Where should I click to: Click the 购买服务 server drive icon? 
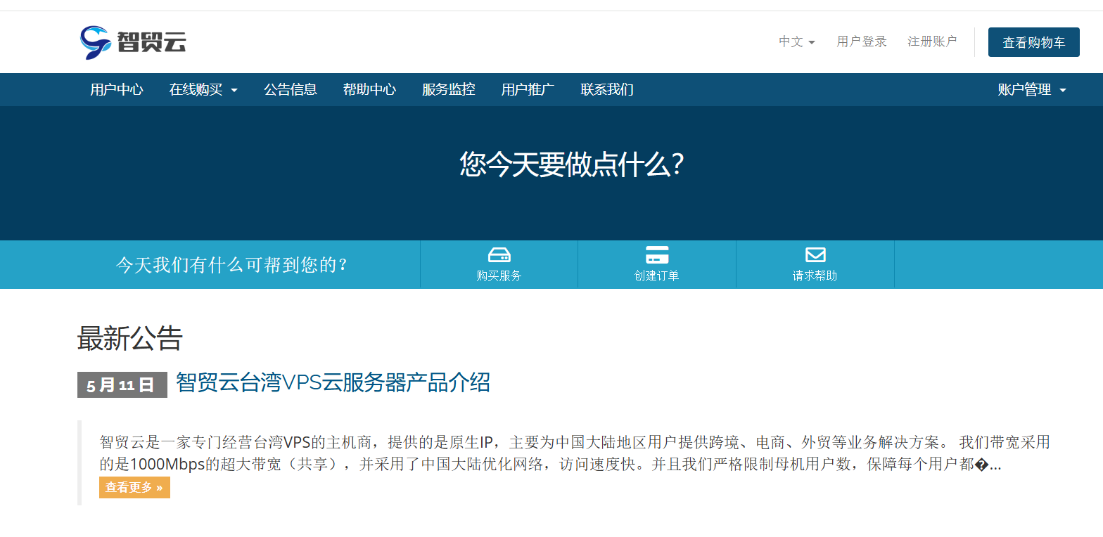pyautogui.click(x=499, y=255)
